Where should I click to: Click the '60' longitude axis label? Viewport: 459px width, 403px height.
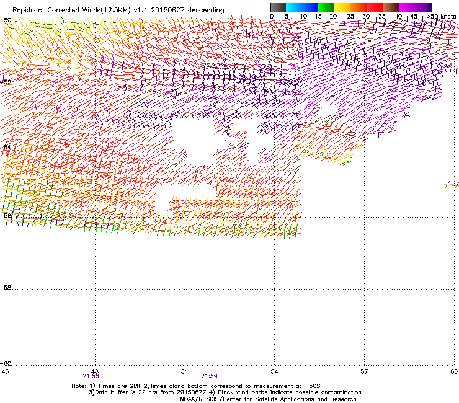click(454, 371)
